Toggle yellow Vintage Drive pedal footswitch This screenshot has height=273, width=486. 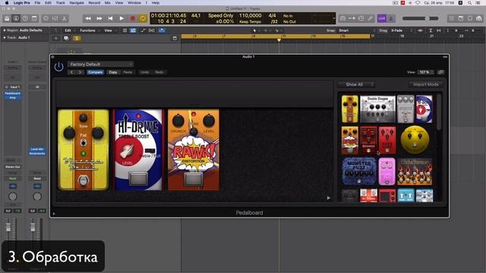pyautogui.click(x=83, y=180)
